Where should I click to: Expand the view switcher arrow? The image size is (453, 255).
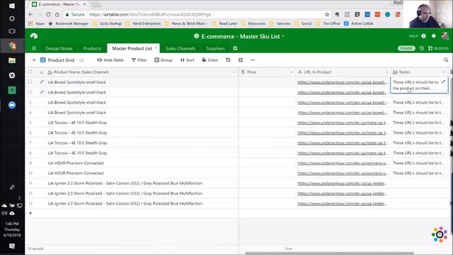(34, 60)
